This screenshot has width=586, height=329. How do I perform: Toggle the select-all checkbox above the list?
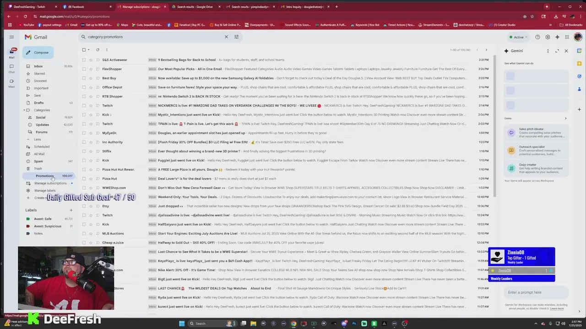84,50
